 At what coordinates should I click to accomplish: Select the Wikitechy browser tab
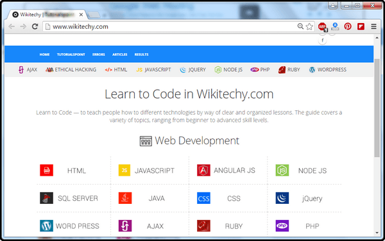[x=47, y=15]
